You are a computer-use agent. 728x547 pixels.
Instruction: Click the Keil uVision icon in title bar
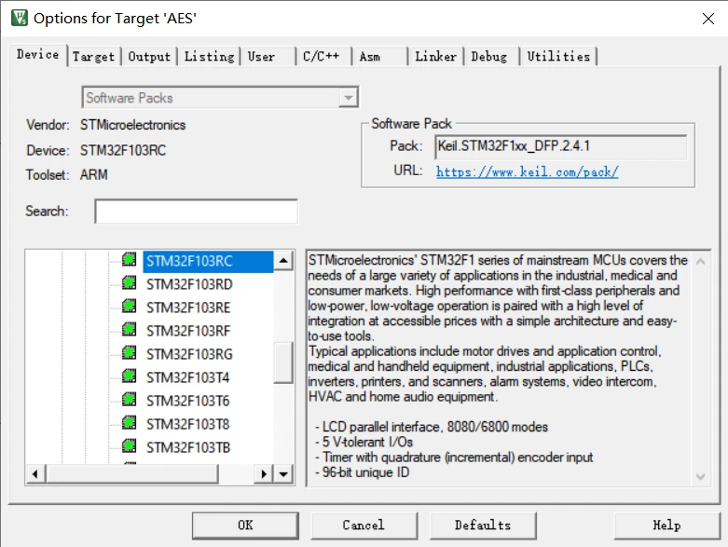click(x=20, y=18)
